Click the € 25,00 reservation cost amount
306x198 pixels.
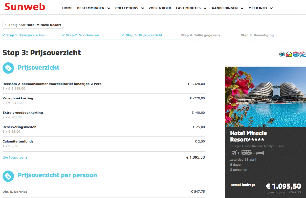(199, 127)
